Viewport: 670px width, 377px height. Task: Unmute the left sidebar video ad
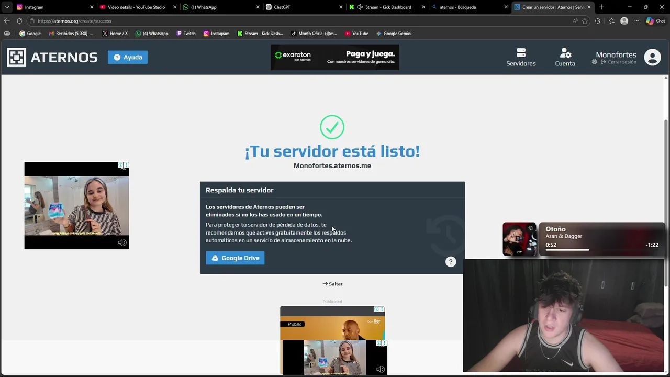click(x=122, y=242)
